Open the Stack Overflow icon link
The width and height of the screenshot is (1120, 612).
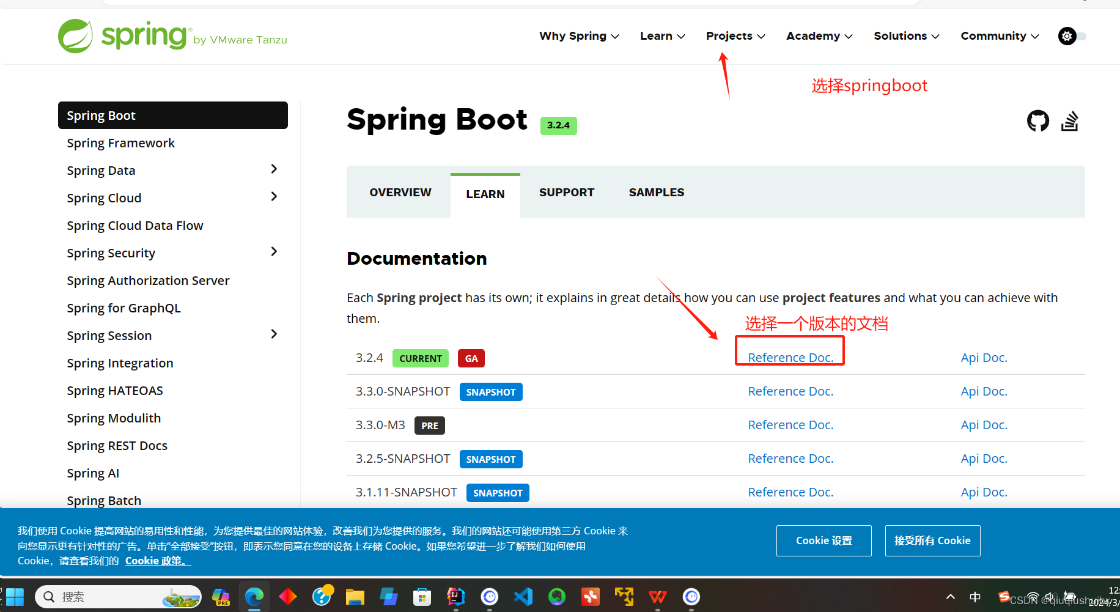click(1069, 121)
